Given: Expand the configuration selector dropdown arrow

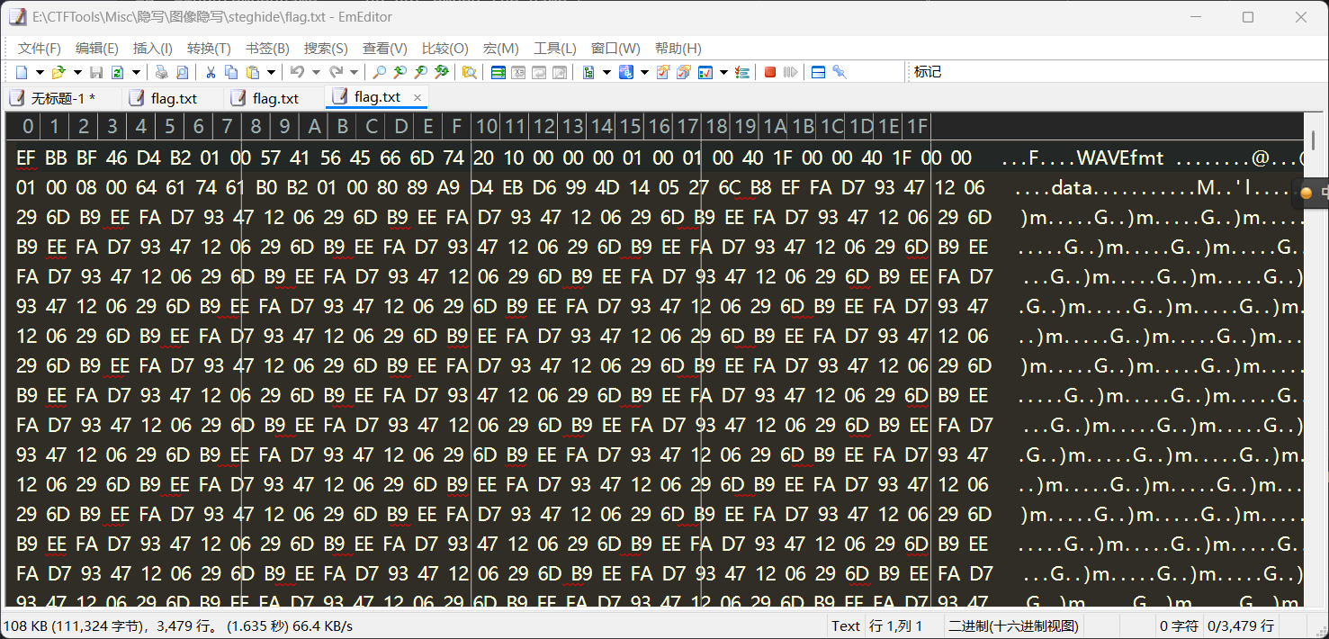Looking at the screenshot, I should (x=606, y=72).
